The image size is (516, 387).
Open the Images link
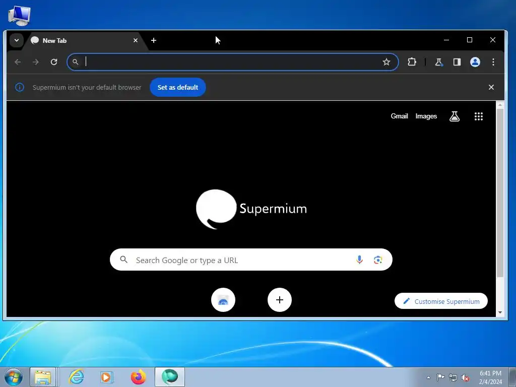pyautogui.click(x=426, y=116)
